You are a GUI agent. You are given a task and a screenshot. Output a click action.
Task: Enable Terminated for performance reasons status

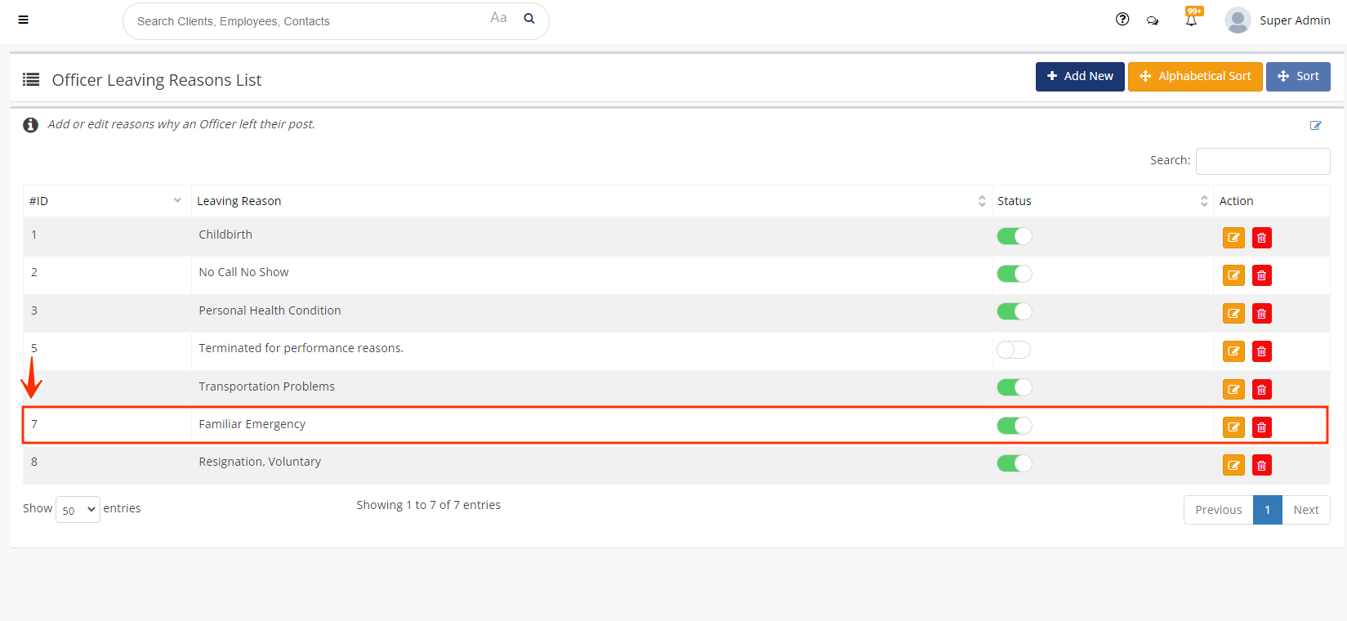(1014, 350)
